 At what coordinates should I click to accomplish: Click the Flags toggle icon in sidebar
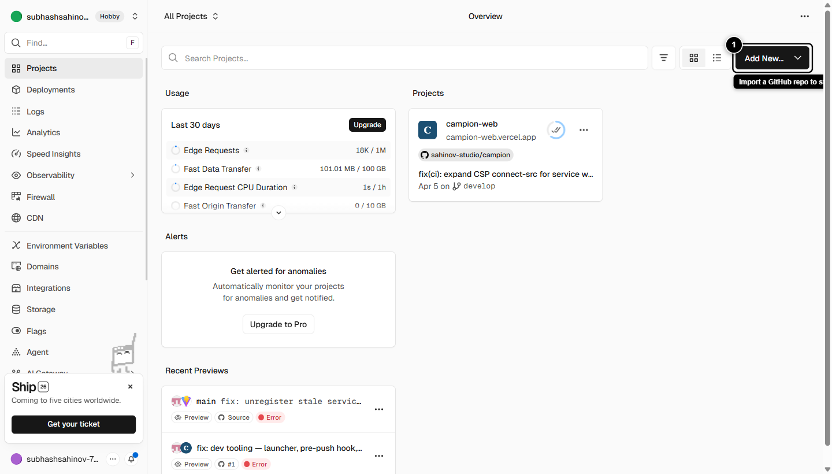click(16, 331)
